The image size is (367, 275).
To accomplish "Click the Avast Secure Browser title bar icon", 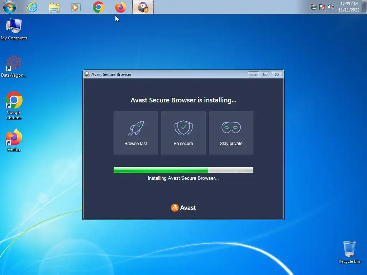I will (87, 74).
